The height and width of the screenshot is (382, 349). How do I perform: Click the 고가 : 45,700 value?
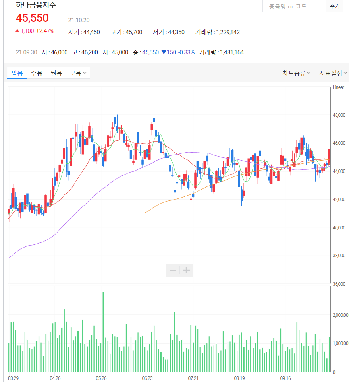pyautogui.click(x=126, y=32)
